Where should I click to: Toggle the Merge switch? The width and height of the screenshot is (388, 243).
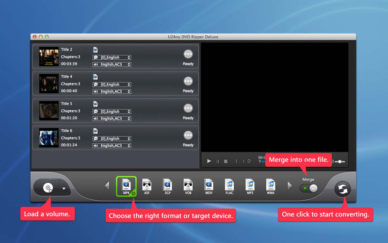[309, 189]
